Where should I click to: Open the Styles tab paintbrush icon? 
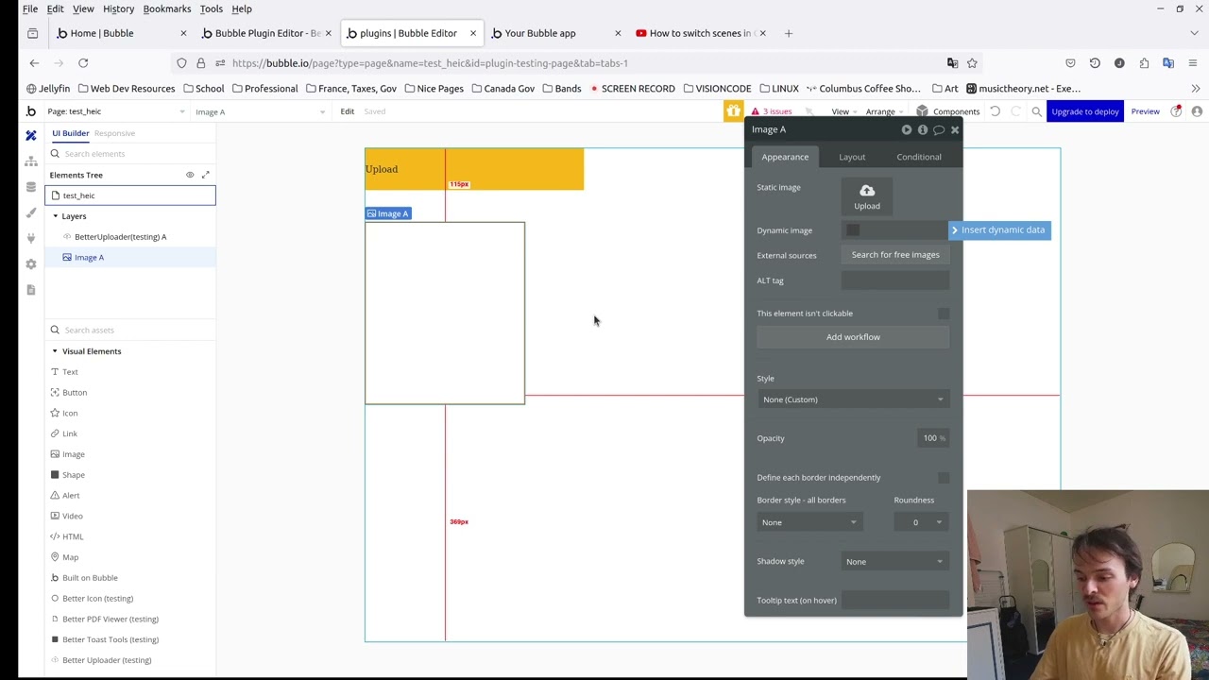pos(31,212)
